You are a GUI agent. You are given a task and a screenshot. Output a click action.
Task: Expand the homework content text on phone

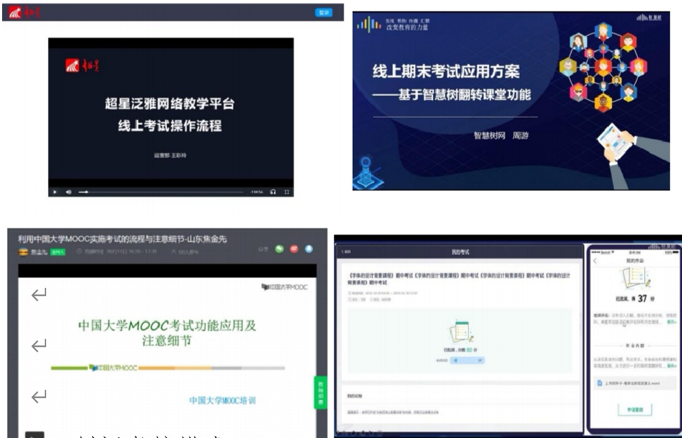pos(671,365)
